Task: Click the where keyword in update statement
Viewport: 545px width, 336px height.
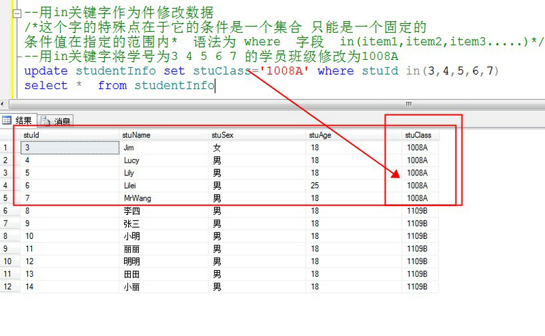Action: [x=336, y=71]
